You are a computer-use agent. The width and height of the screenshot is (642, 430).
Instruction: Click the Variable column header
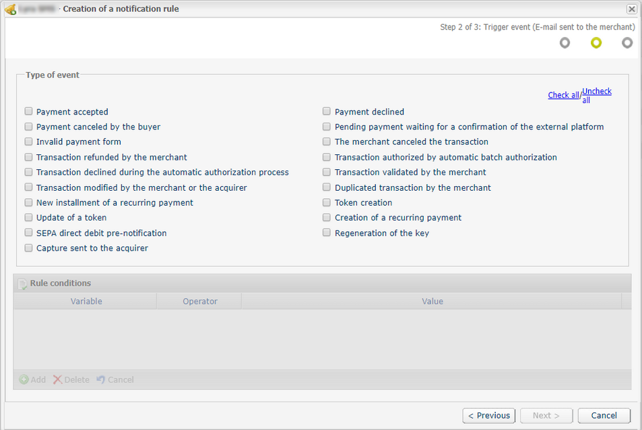86,301
